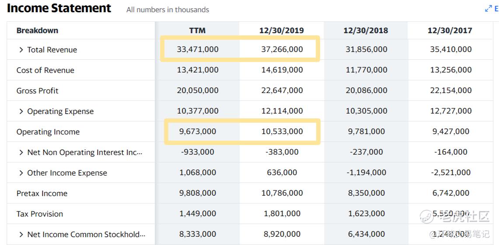Viewport: 499px width, 245px height.
Task: Click the Gross Profit row label
Action: tap(38, 91)
